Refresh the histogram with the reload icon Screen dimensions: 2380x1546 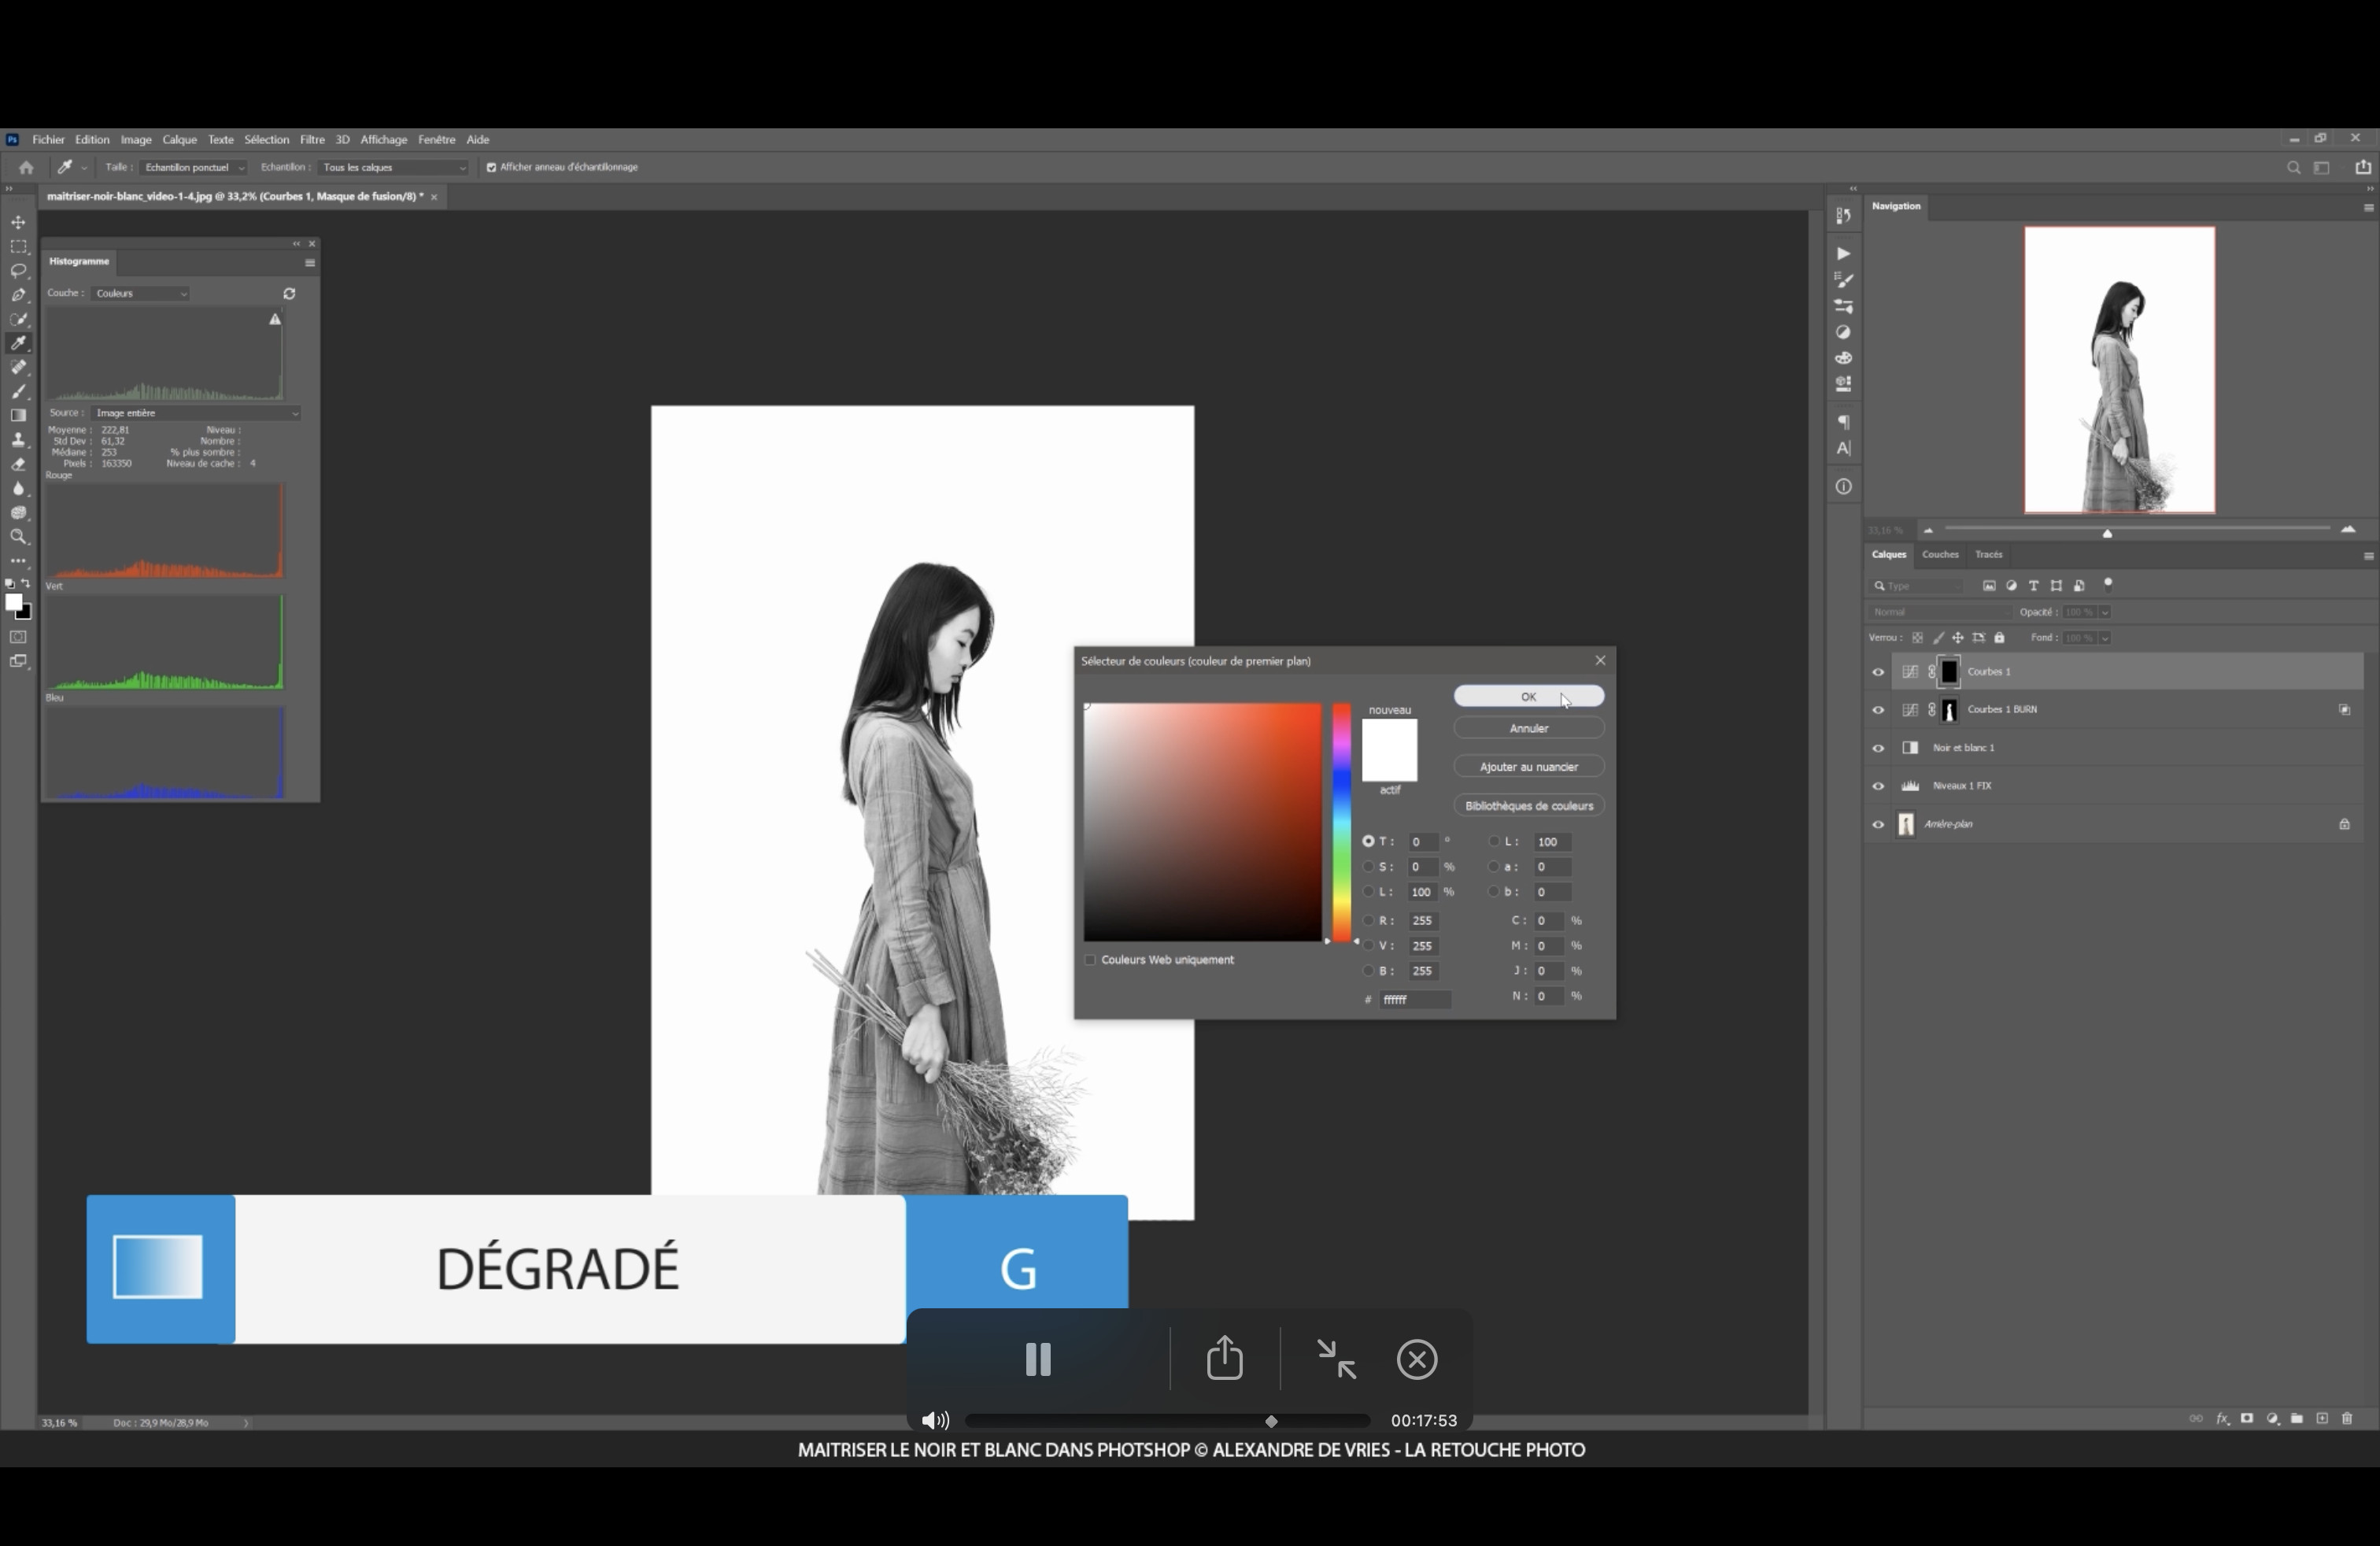point(289,294)
